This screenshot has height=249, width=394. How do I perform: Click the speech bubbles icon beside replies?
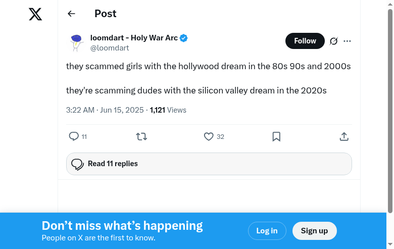[77, 164]
